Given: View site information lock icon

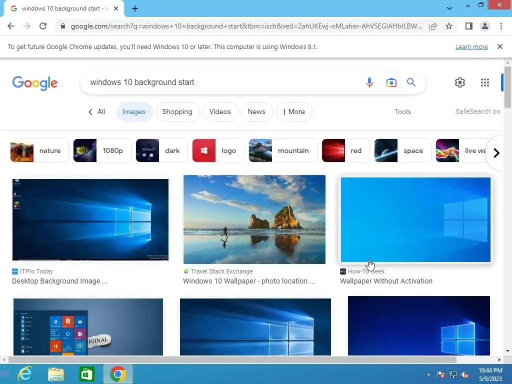Looking at the screenshot, I should pyautogui.click(x=63, y=26).
